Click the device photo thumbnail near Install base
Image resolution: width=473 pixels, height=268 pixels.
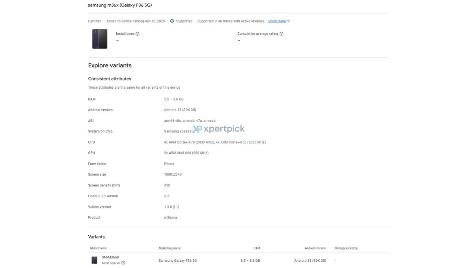[x=100, y=39]
